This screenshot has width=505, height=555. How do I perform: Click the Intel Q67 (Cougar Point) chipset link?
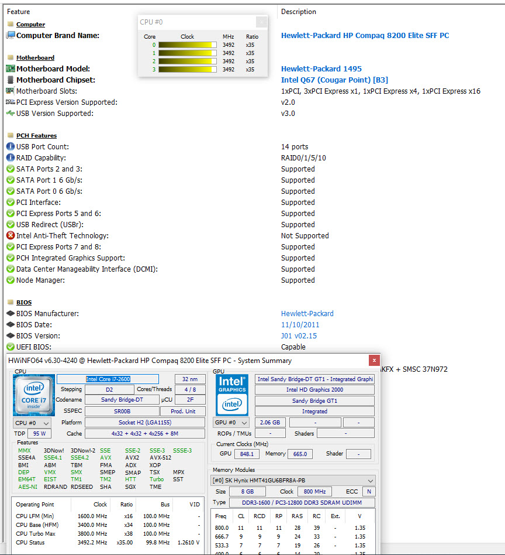pyautogui.click(x=334, y=80)
